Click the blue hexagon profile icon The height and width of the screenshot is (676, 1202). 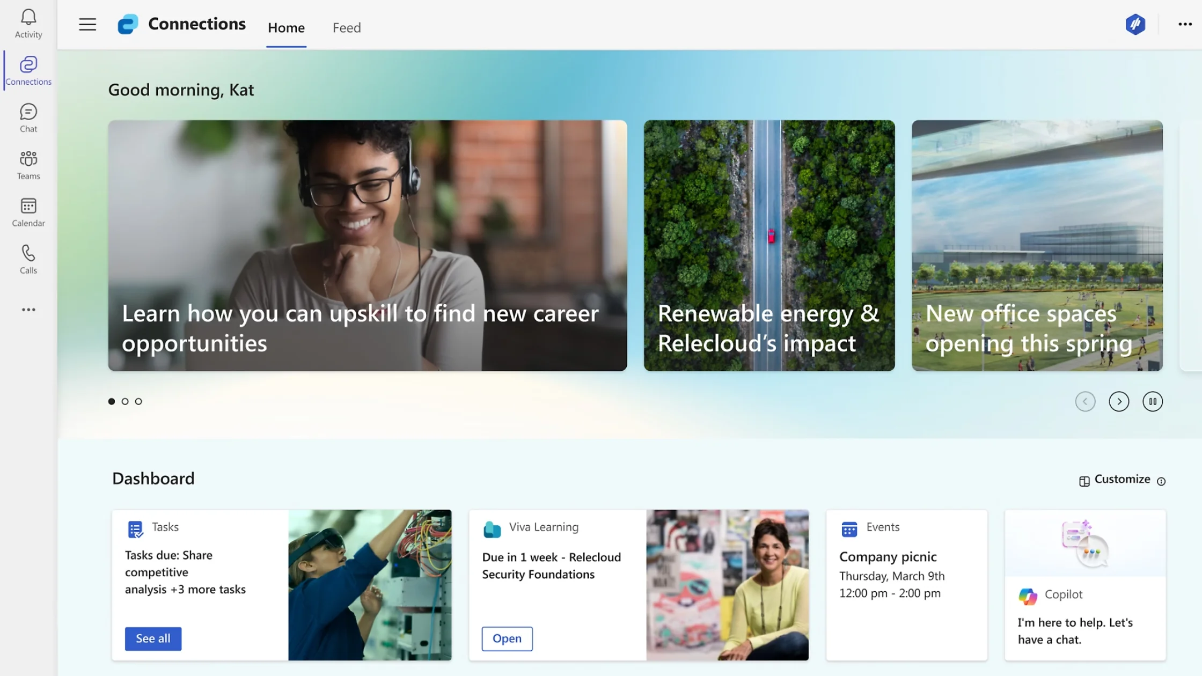tap(1135, 25)
